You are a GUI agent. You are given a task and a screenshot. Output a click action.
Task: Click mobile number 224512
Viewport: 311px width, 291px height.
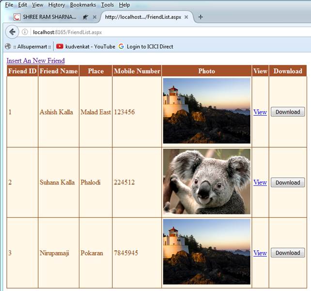coord(124,183)
